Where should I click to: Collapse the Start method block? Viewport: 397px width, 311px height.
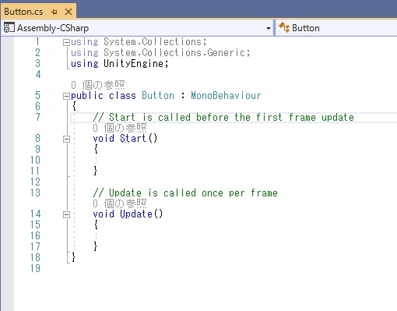(x=66, y=140)
